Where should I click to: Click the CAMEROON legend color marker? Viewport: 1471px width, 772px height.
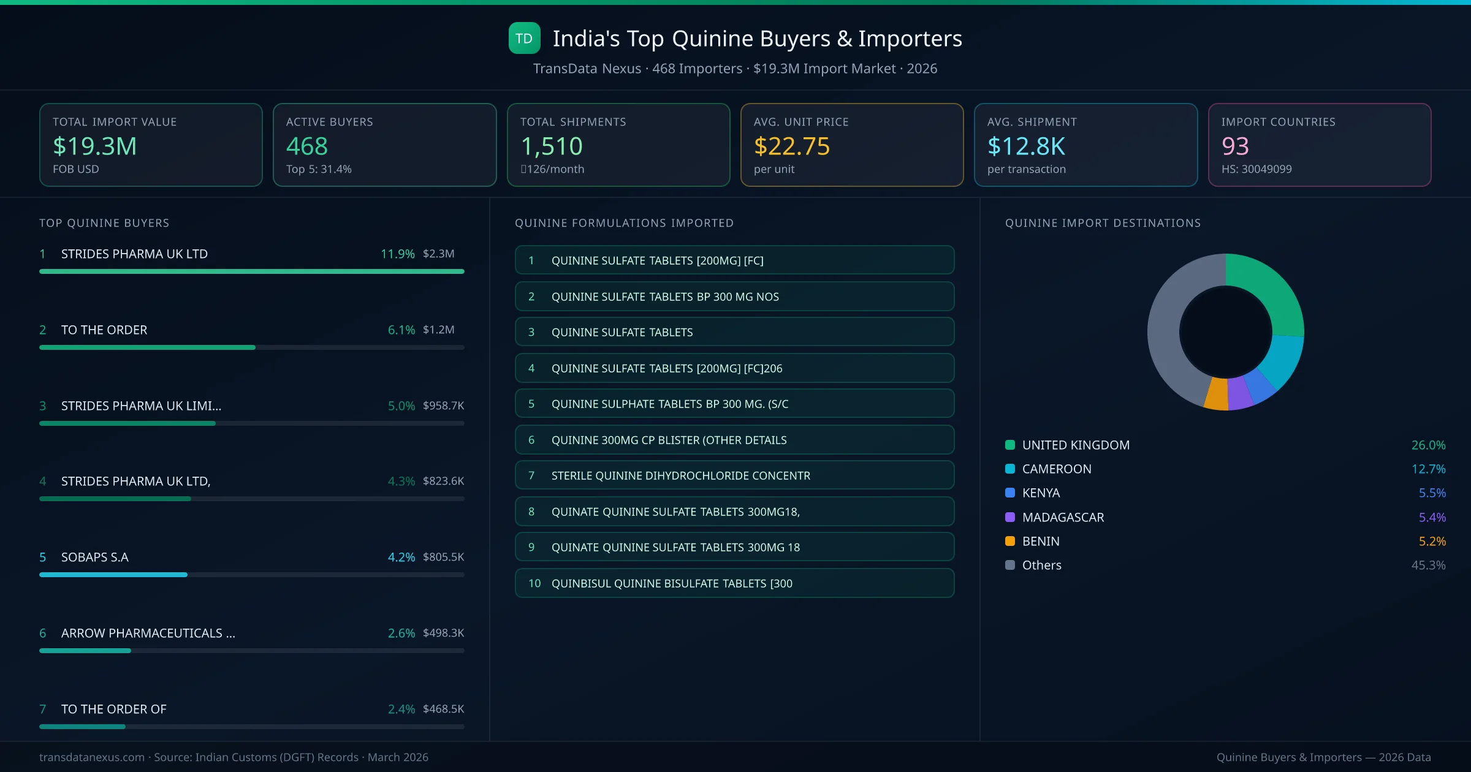1009,469
